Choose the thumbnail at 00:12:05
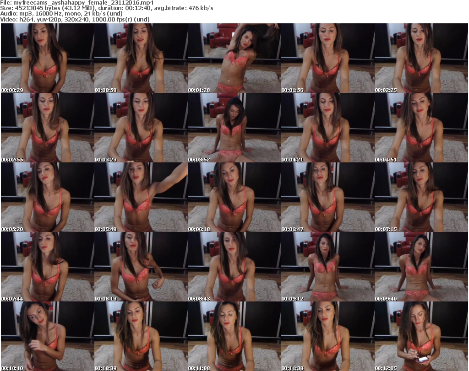This screenshot has height=371, width=469. point(421,336)
